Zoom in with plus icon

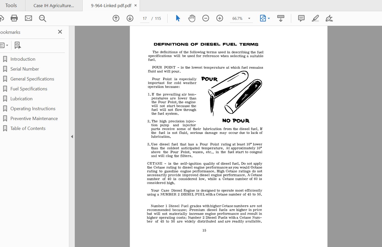click(220, 18)
